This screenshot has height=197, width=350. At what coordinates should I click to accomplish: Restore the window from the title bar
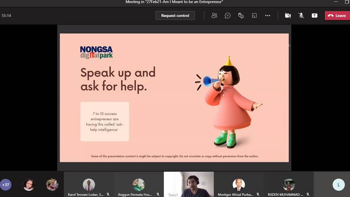347,2
